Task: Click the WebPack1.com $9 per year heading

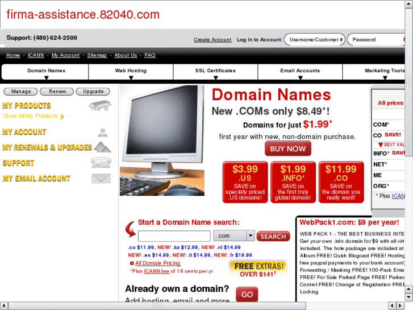Action: point(349,222)
